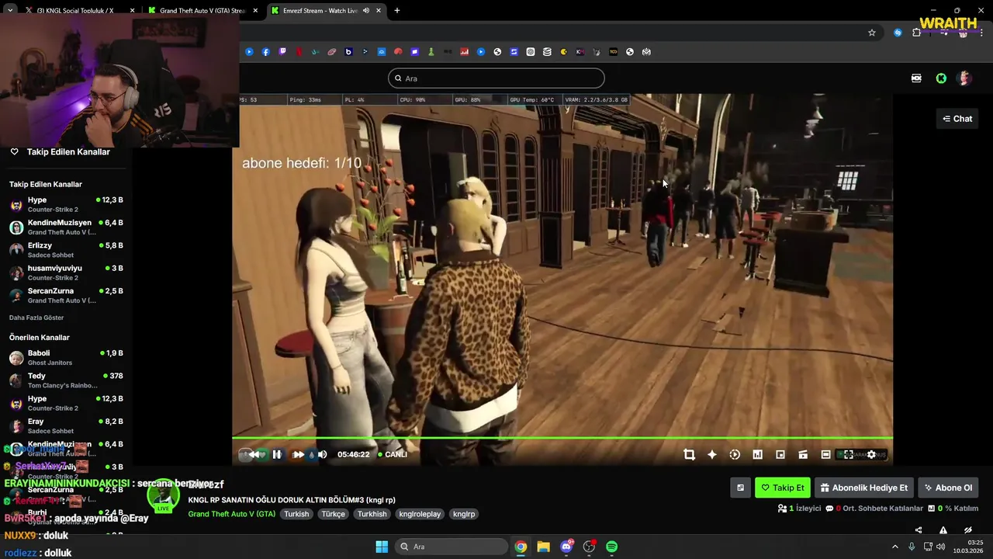This screenshot has width=993, height=559.
Task: Click the sparkle icon in player controls
Action: pyautogui.click(x=712, y=455)
